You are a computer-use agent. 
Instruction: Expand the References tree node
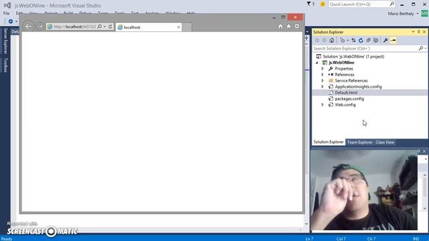click(x=322, y=74)
